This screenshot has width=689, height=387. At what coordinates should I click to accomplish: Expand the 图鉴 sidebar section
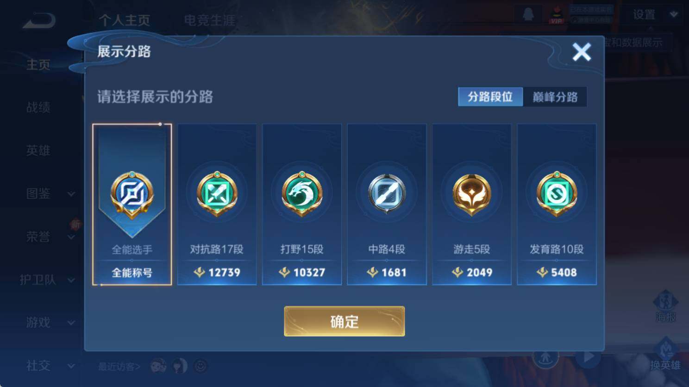click(71, 194)
